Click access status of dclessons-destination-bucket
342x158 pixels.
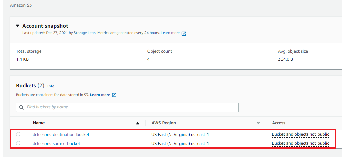tap(300, 135)
